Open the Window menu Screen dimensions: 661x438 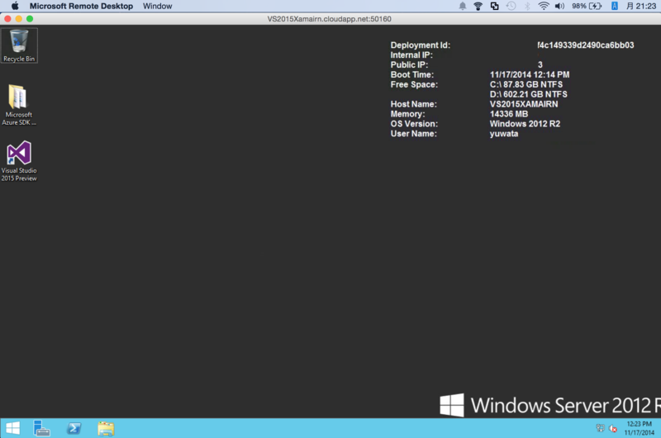click(157, 6)
